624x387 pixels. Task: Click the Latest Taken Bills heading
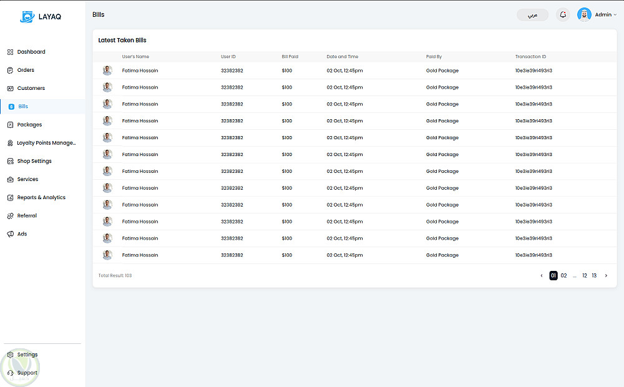[122, 40]
